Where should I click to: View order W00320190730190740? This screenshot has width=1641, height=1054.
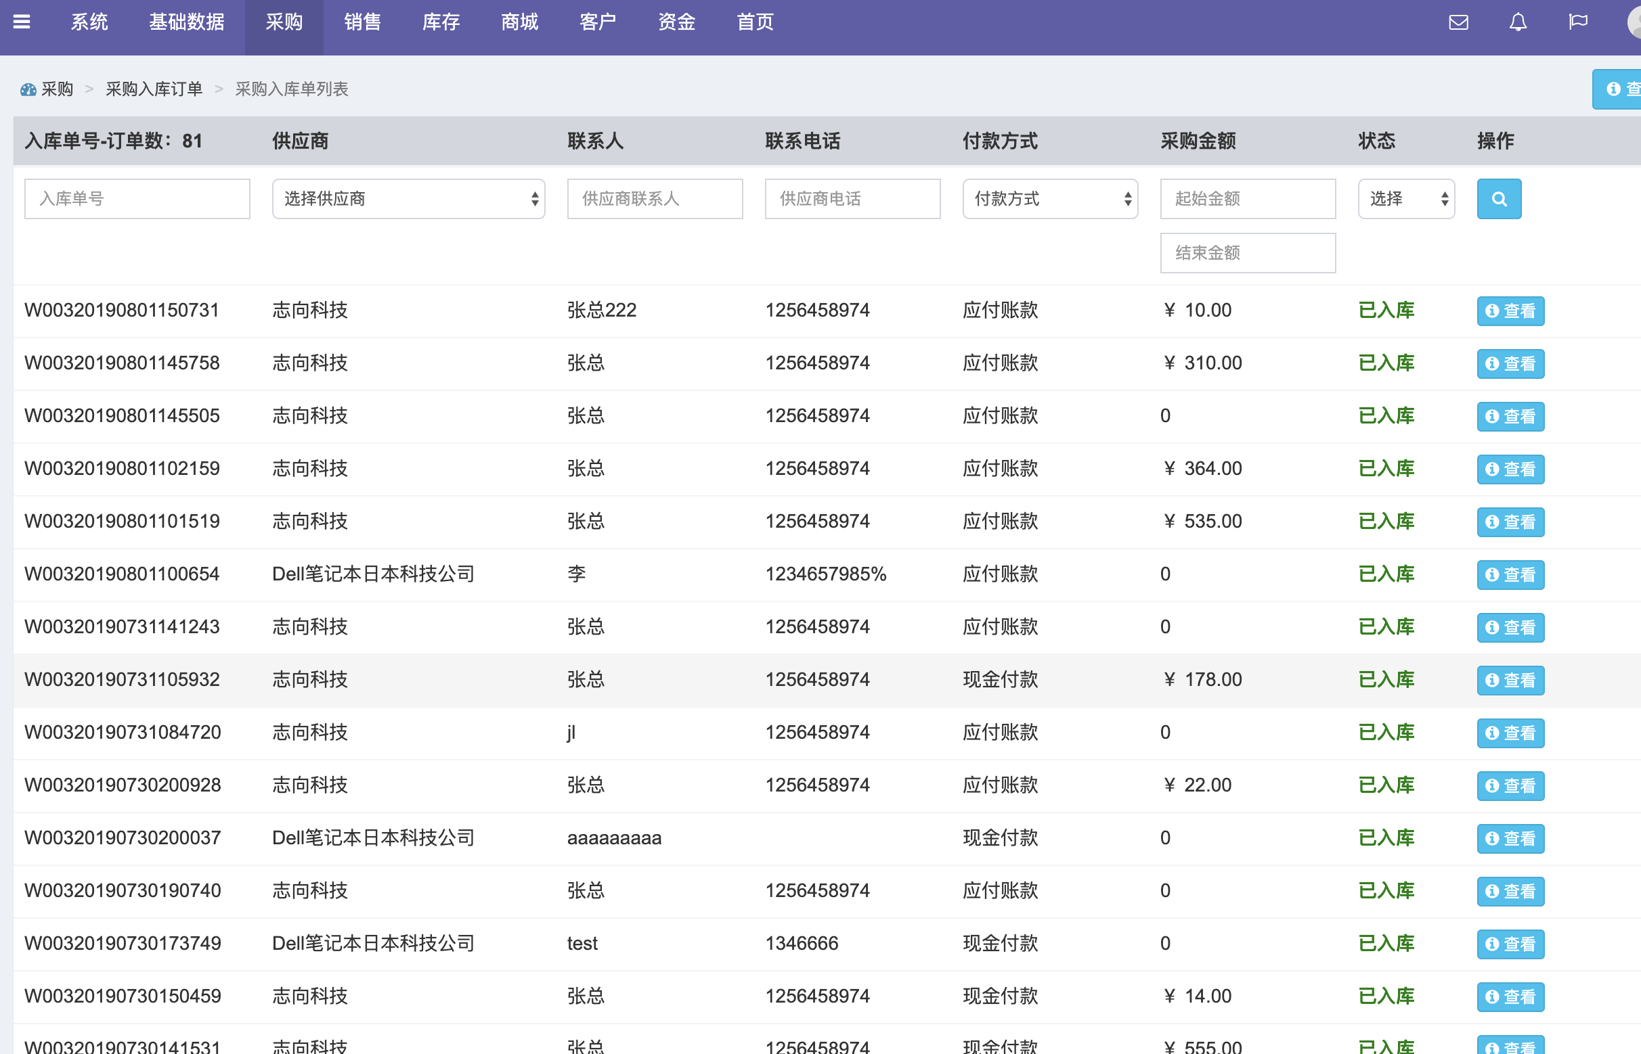pyautogui.click(x=1511, y=891)
